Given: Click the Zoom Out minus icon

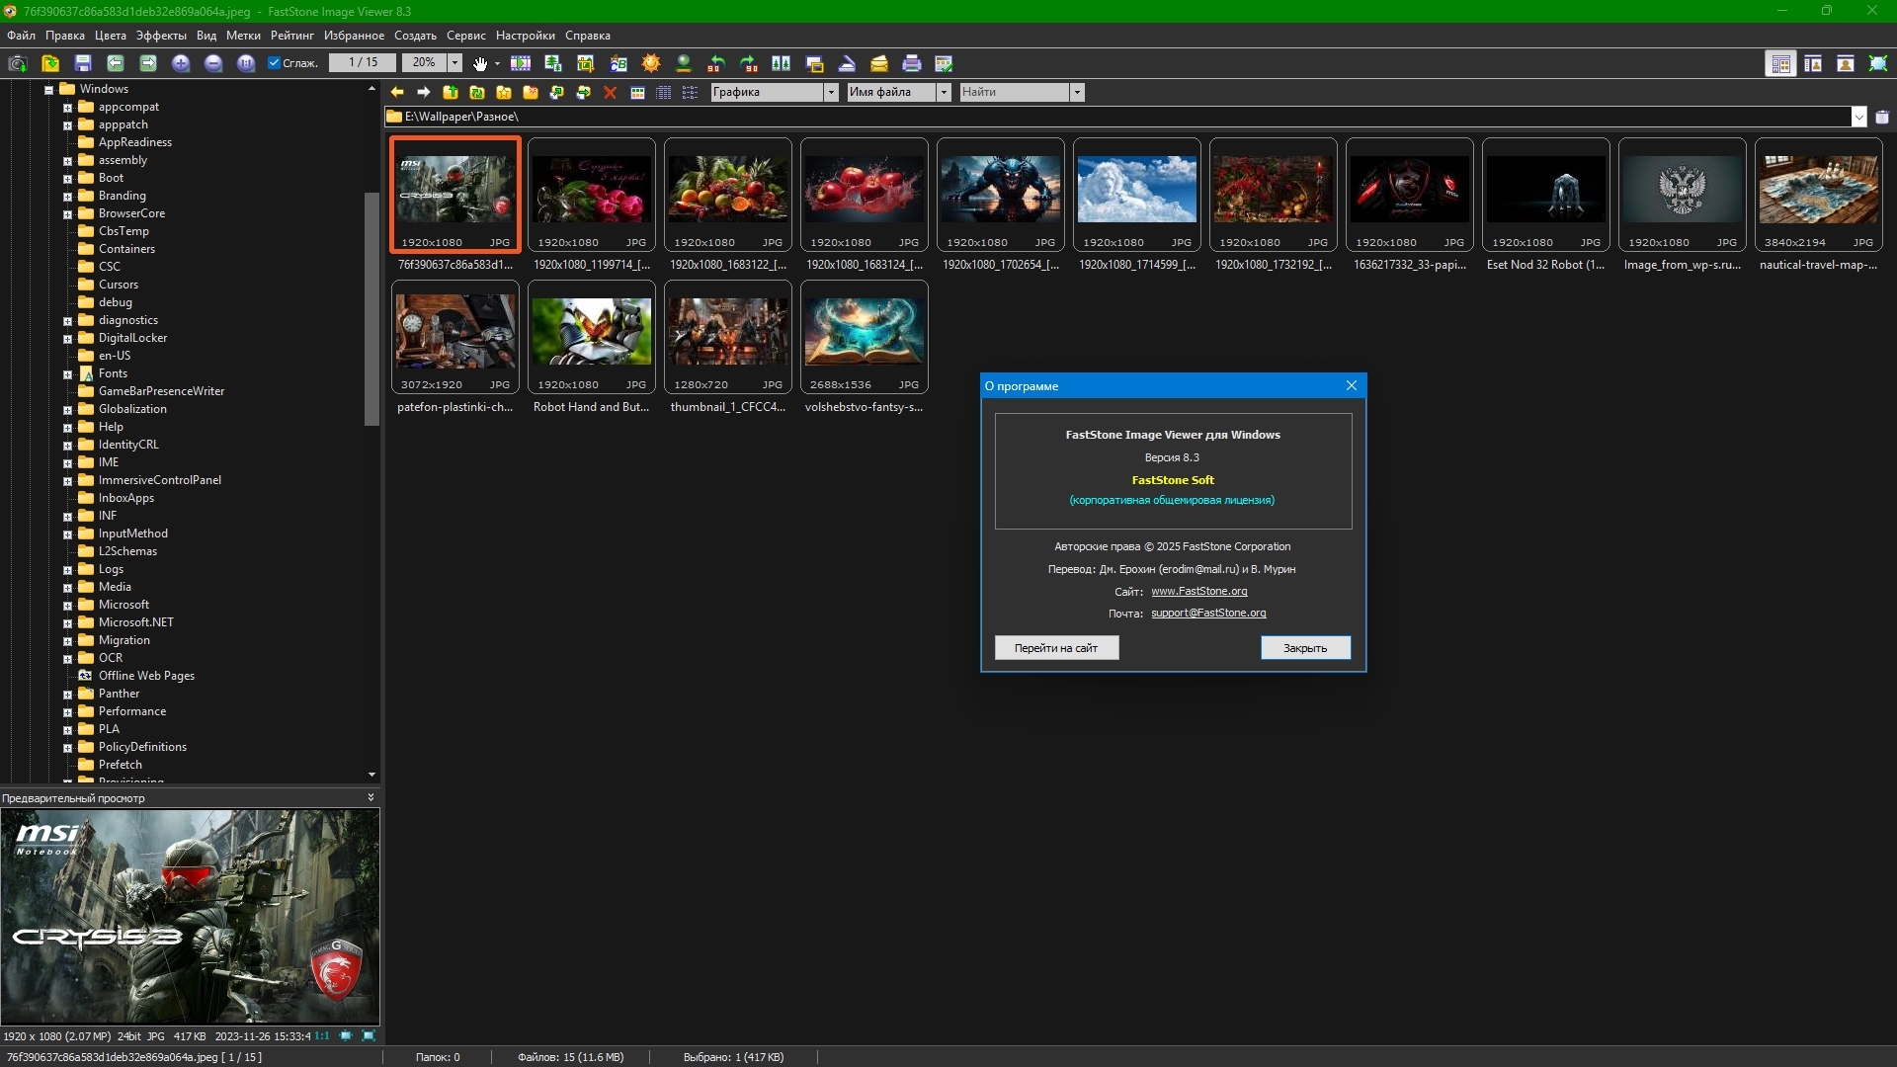Looking at the screenshot, I should tap(213, 63).
